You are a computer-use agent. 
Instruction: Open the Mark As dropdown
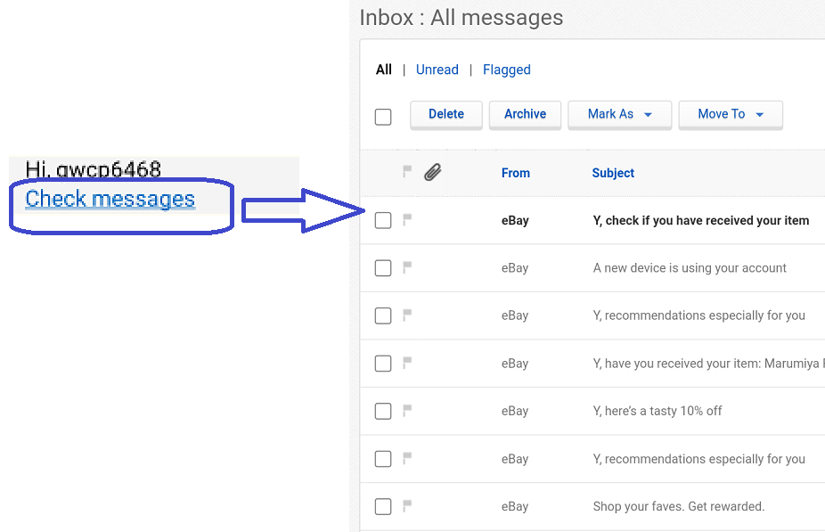[x=620, y=115]
